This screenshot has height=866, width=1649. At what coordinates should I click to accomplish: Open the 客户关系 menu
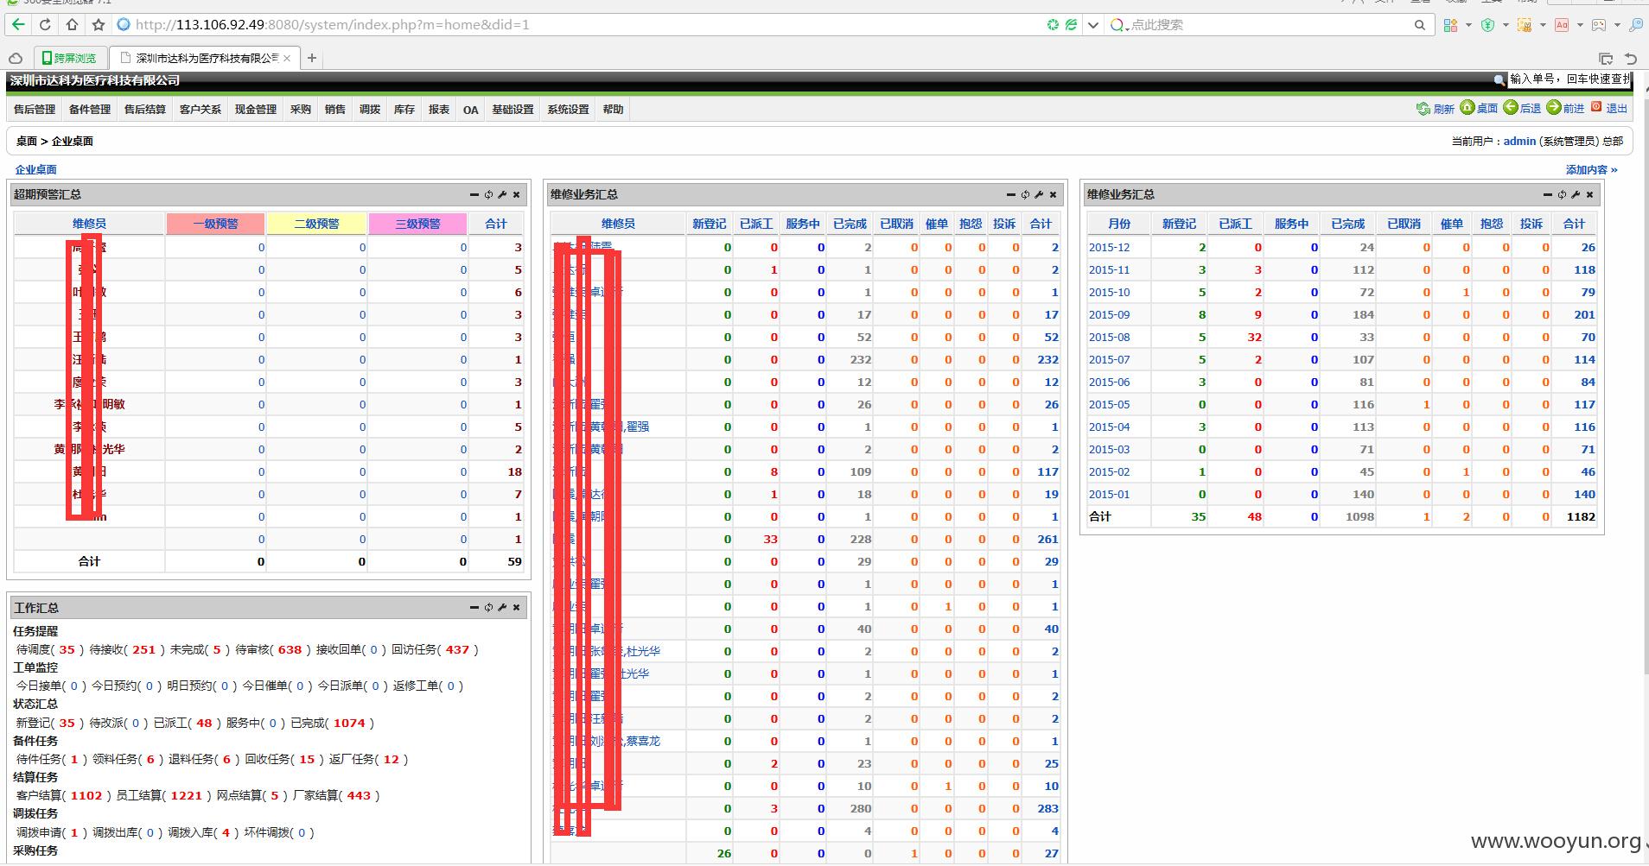tap(201, 110)
